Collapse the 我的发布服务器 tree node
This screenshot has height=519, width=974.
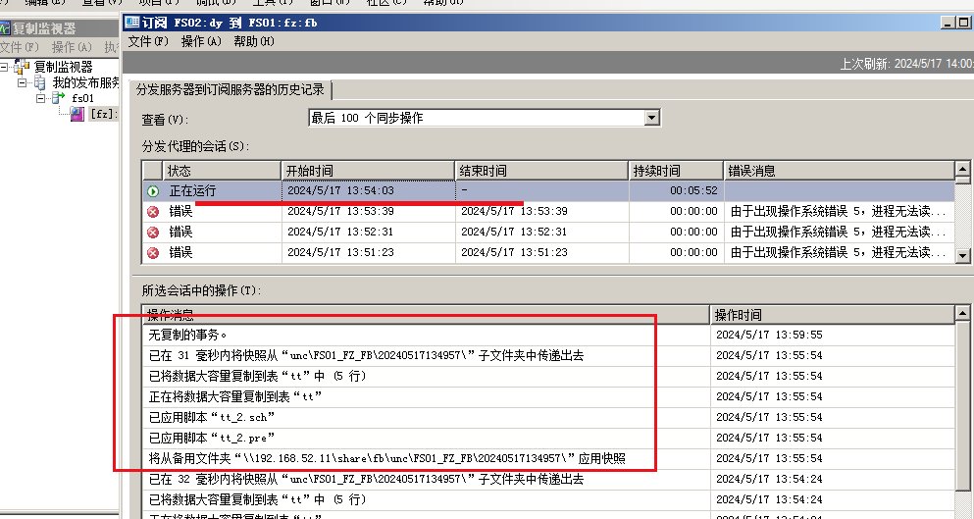tap(23, 82)
